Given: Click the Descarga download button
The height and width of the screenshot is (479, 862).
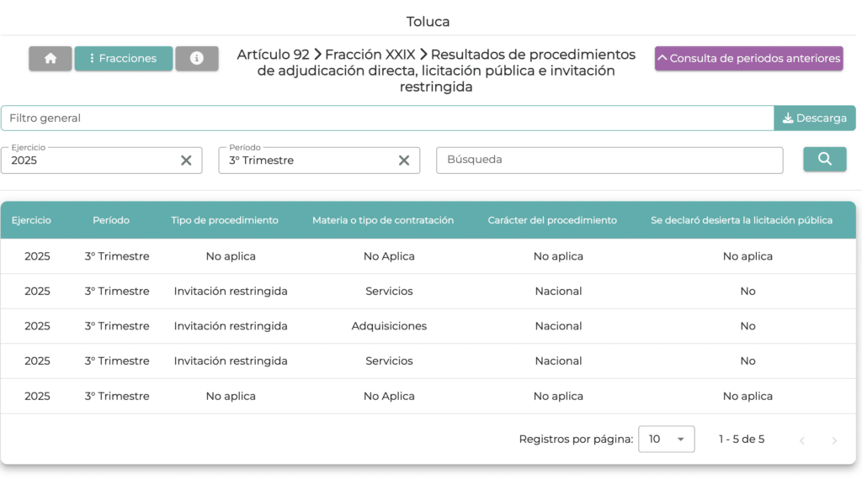Looking at the screenshot, I should point(814,118).
